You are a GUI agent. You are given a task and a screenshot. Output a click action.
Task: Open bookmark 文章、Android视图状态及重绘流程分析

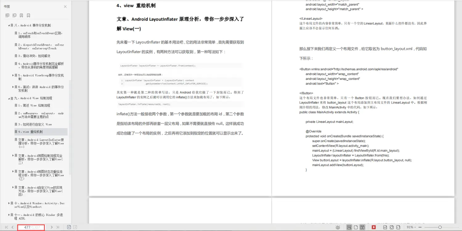tap(41, 175)
